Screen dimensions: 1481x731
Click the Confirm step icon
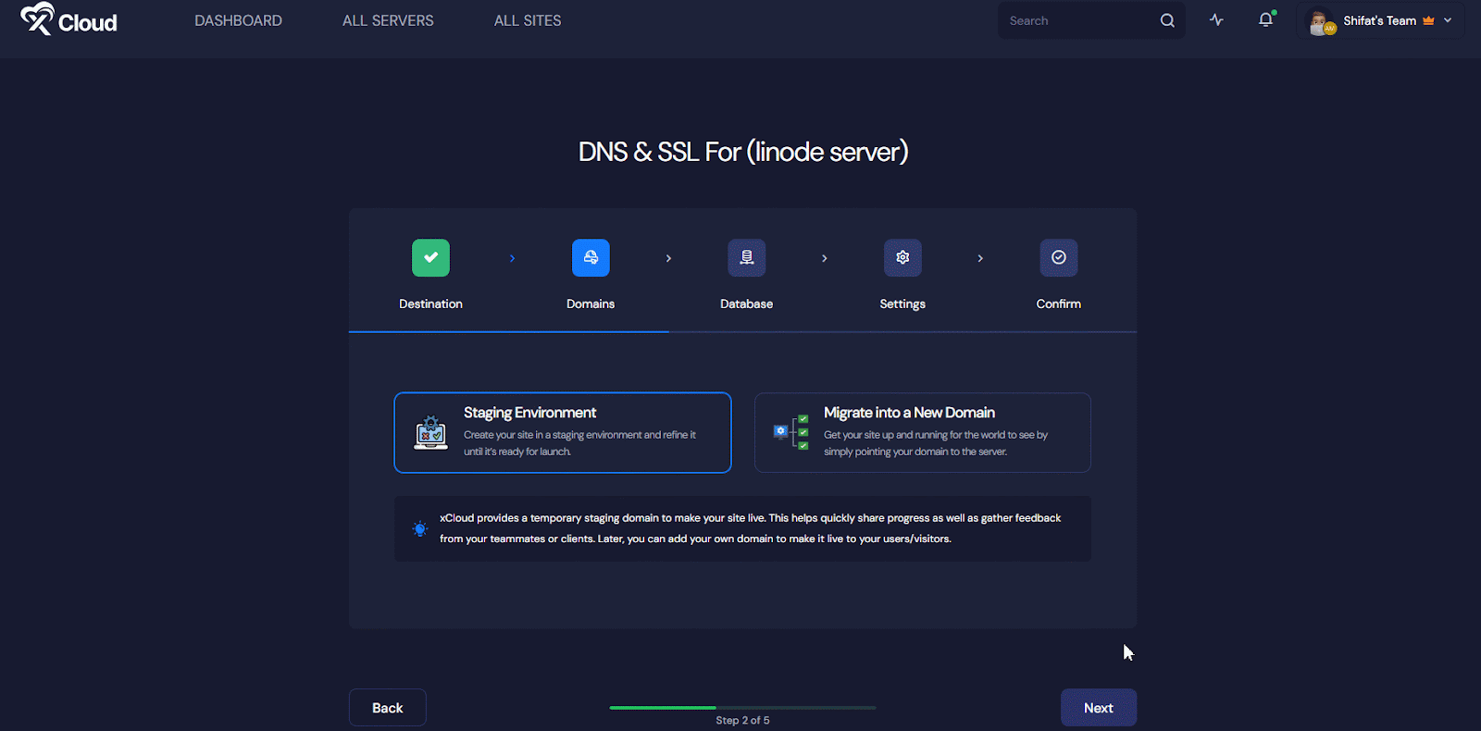click(x=1058, y=258)
